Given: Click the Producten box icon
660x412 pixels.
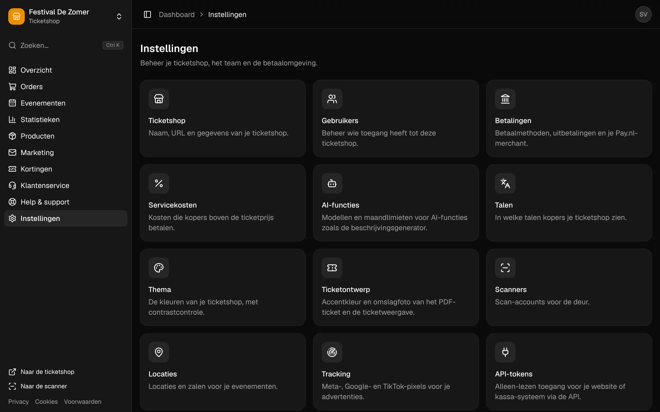Looking at the screenshot, I should point(12,136).
